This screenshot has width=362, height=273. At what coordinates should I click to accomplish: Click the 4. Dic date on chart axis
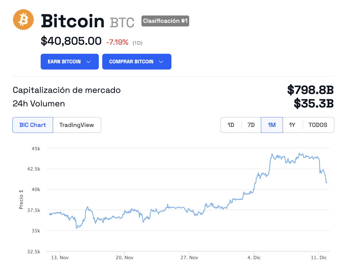coord(254,258)
